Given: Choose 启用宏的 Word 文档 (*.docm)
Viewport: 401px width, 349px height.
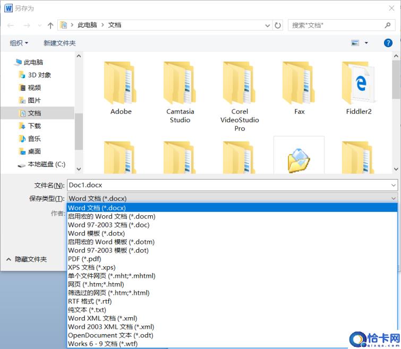Looking at the screenshot, I should pyautogui.click(x=232, y=216).
